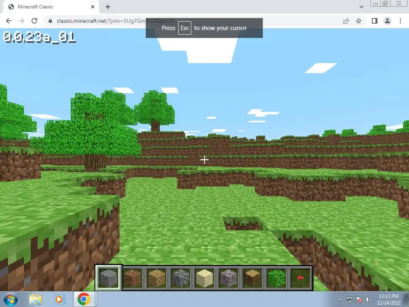
Task: Go back to the previous page
Action: point(9,21)
